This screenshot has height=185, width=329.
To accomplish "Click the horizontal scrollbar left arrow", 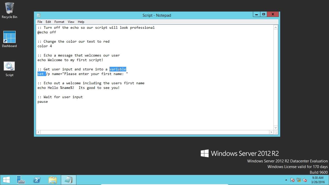I will click(x=39, y=132).
